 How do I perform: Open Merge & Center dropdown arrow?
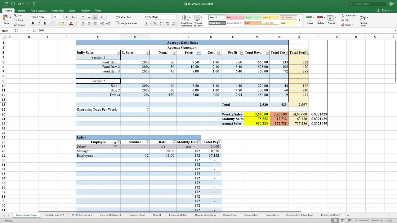pos(139,23)
